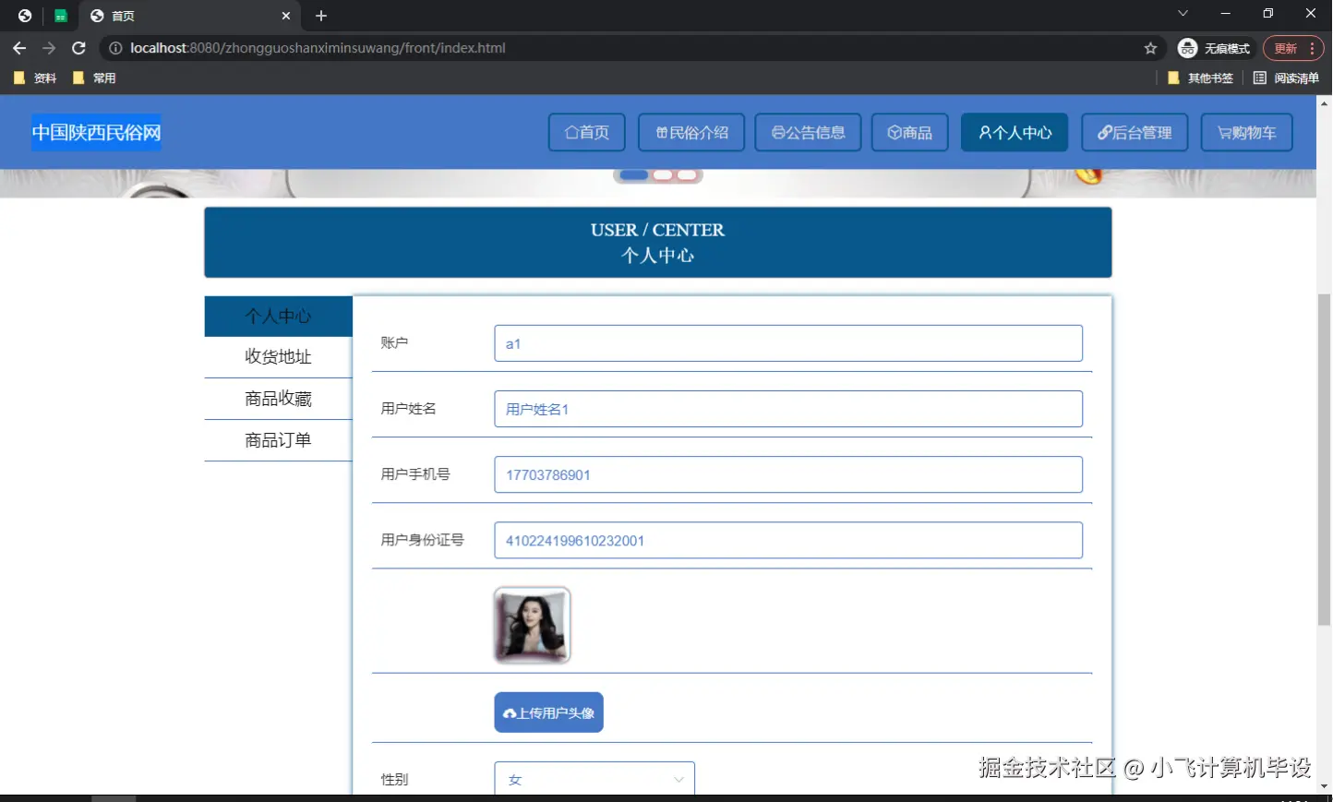Click the USER / CENTER heading text
Viewport: 1333px width, 802px height.
tap(657, 230)
